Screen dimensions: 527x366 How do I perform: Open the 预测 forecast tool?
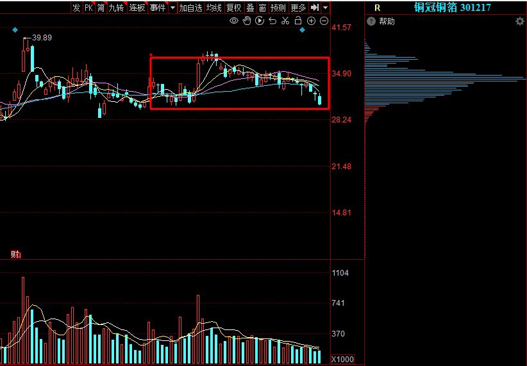point(278,8)
